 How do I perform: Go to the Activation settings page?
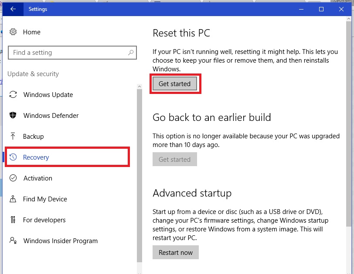(37, 178)
